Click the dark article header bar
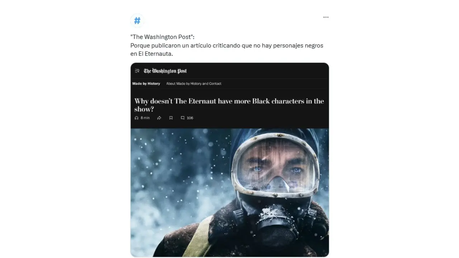Screen dimensions: 459x258 (229, 71)
